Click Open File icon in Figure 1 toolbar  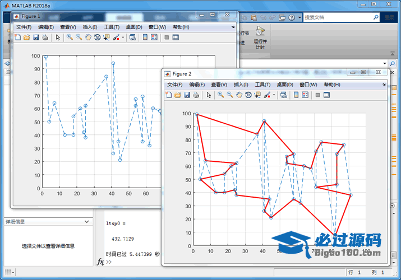coord(26,38)
